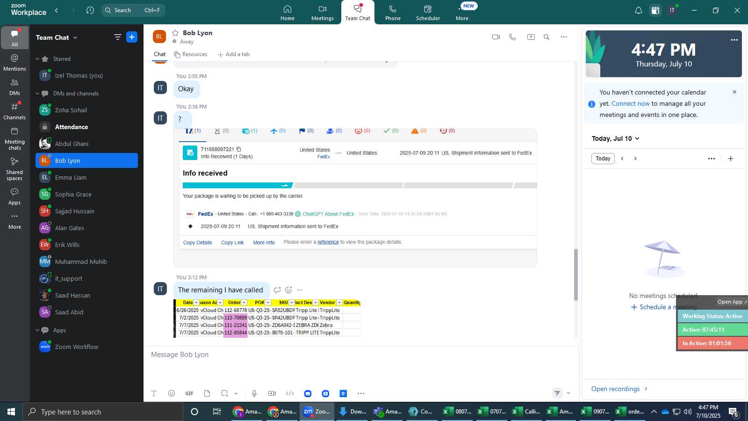The image size is (748, 421).
Task: Insert code snippet icon
Action: tap(290, 393)
